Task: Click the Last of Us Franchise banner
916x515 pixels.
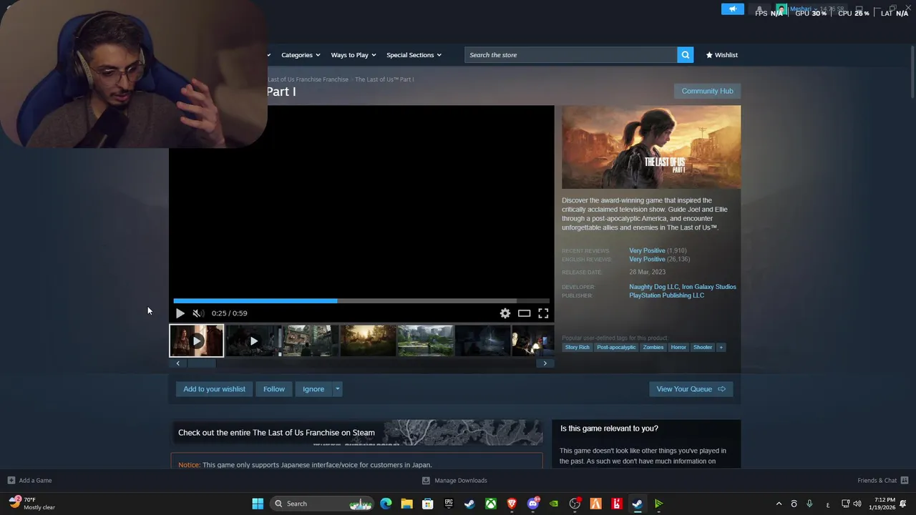Action: coord(356,433)
